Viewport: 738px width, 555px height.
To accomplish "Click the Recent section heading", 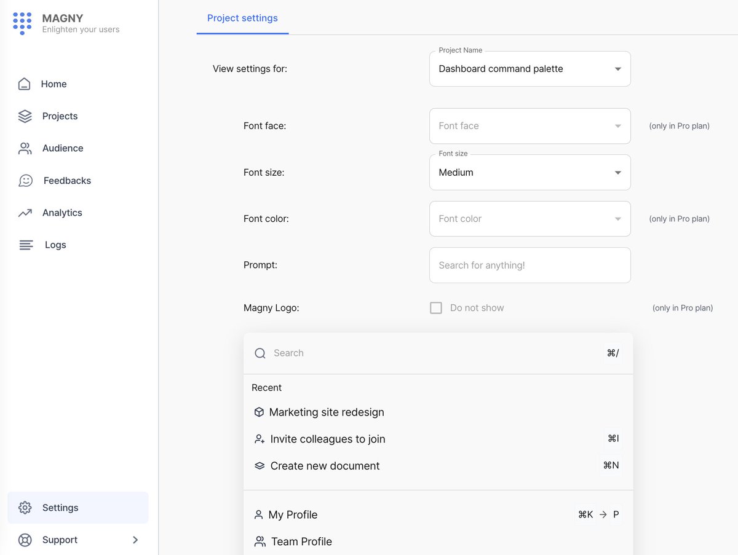I will 266,388.
